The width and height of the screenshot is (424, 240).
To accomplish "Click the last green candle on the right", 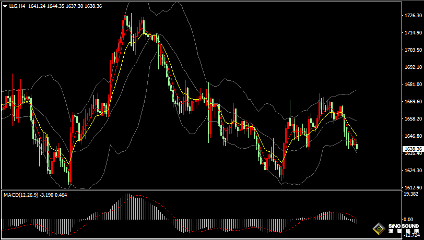I will (357, 146).
